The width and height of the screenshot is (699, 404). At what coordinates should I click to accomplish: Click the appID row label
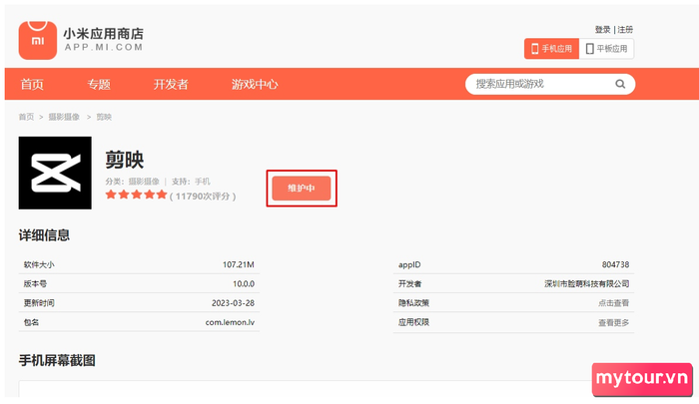pos(409,264)
